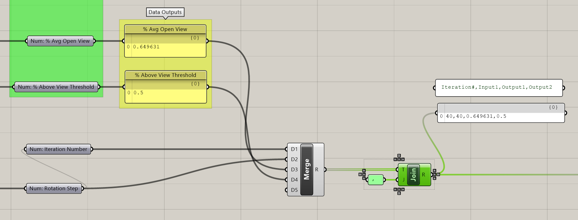Select the Num: Iteration Number parameter
578x220 pixels.
[x=58, y=149]
